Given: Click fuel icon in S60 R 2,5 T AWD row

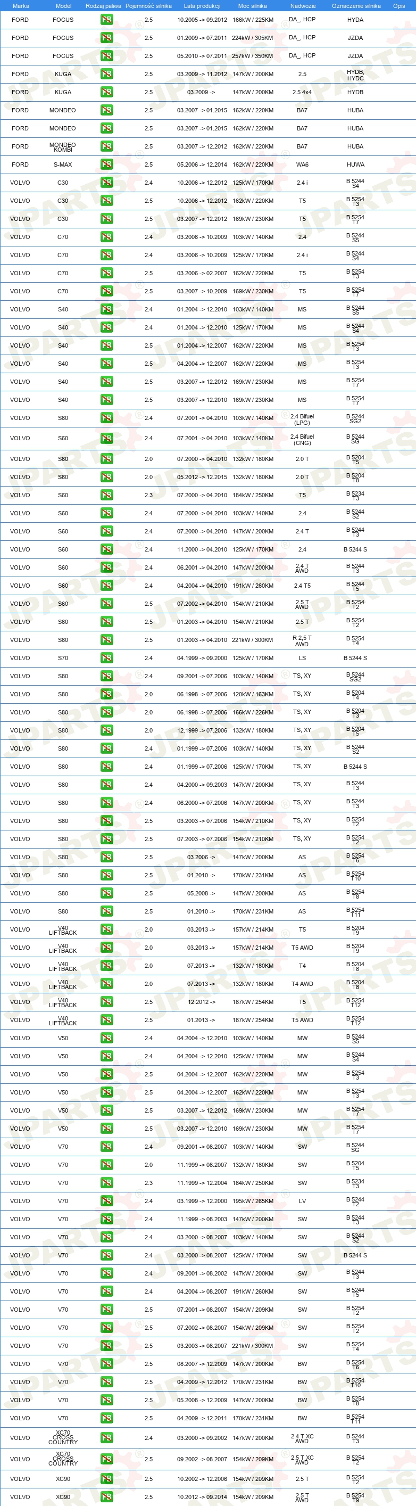Looking at the screenshot, I should pos(106,639).
